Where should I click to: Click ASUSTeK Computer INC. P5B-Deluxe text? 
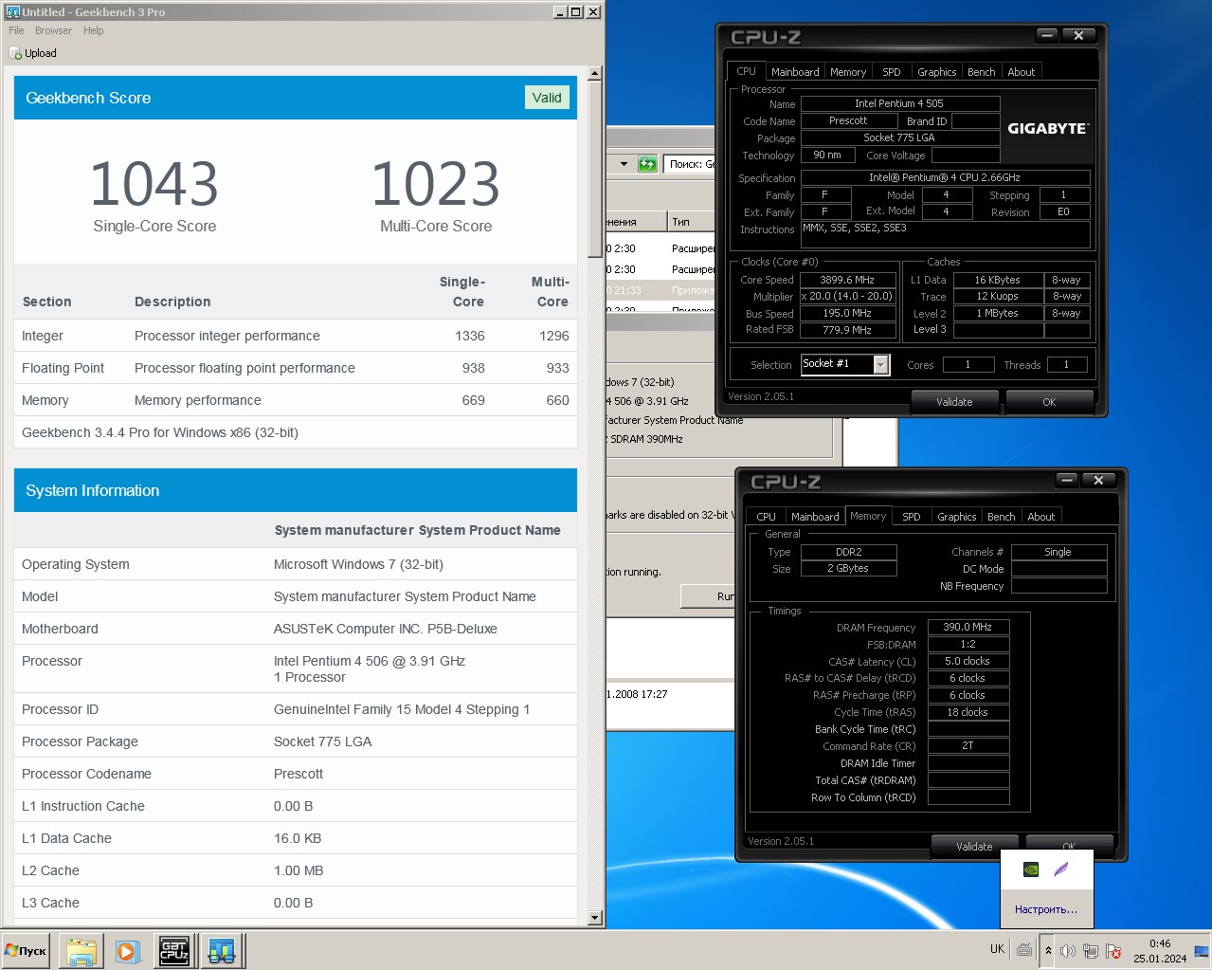coord(386,629)
